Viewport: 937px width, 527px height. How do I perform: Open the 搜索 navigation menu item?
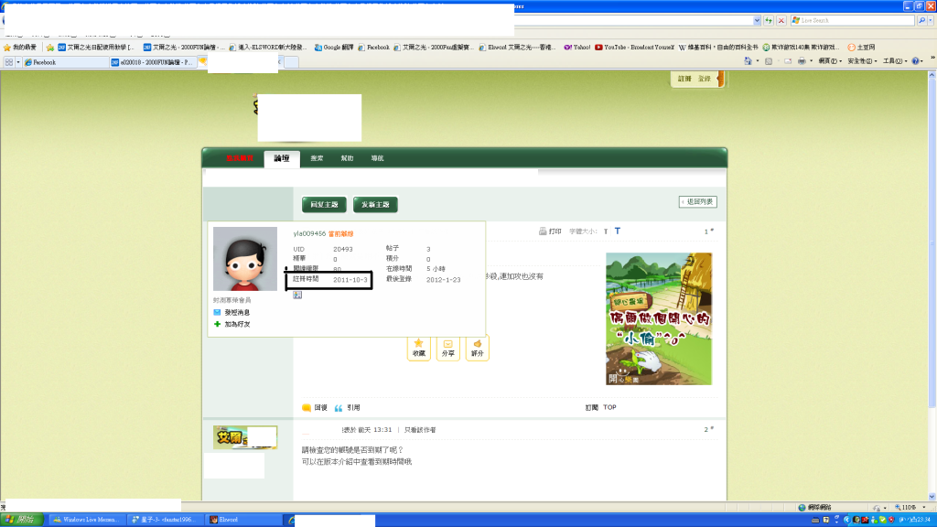coord(316,158)
